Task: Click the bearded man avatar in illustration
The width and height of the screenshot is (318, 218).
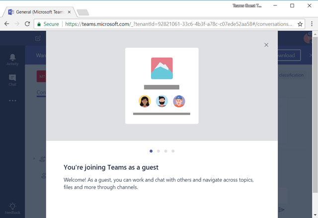Action: [162, 101]
